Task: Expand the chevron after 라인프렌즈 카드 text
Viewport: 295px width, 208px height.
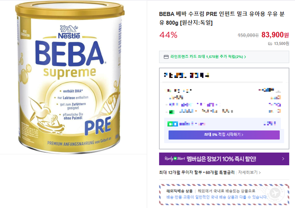Action: (x=246, y=57)
